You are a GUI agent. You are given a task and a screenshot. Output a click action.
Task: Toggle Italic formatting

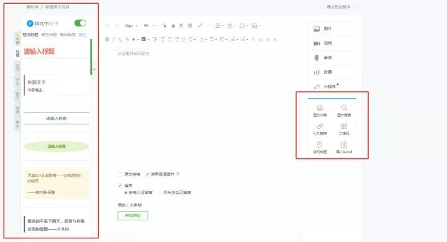pyautogui.click(x=114, y=39)
